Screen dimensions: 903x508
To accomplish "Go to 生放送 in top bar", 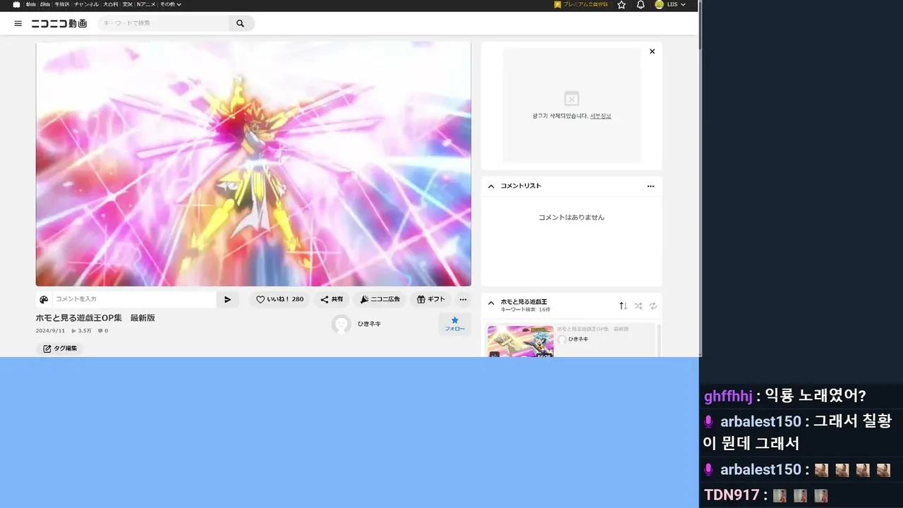I will click(x=61, y=4).
